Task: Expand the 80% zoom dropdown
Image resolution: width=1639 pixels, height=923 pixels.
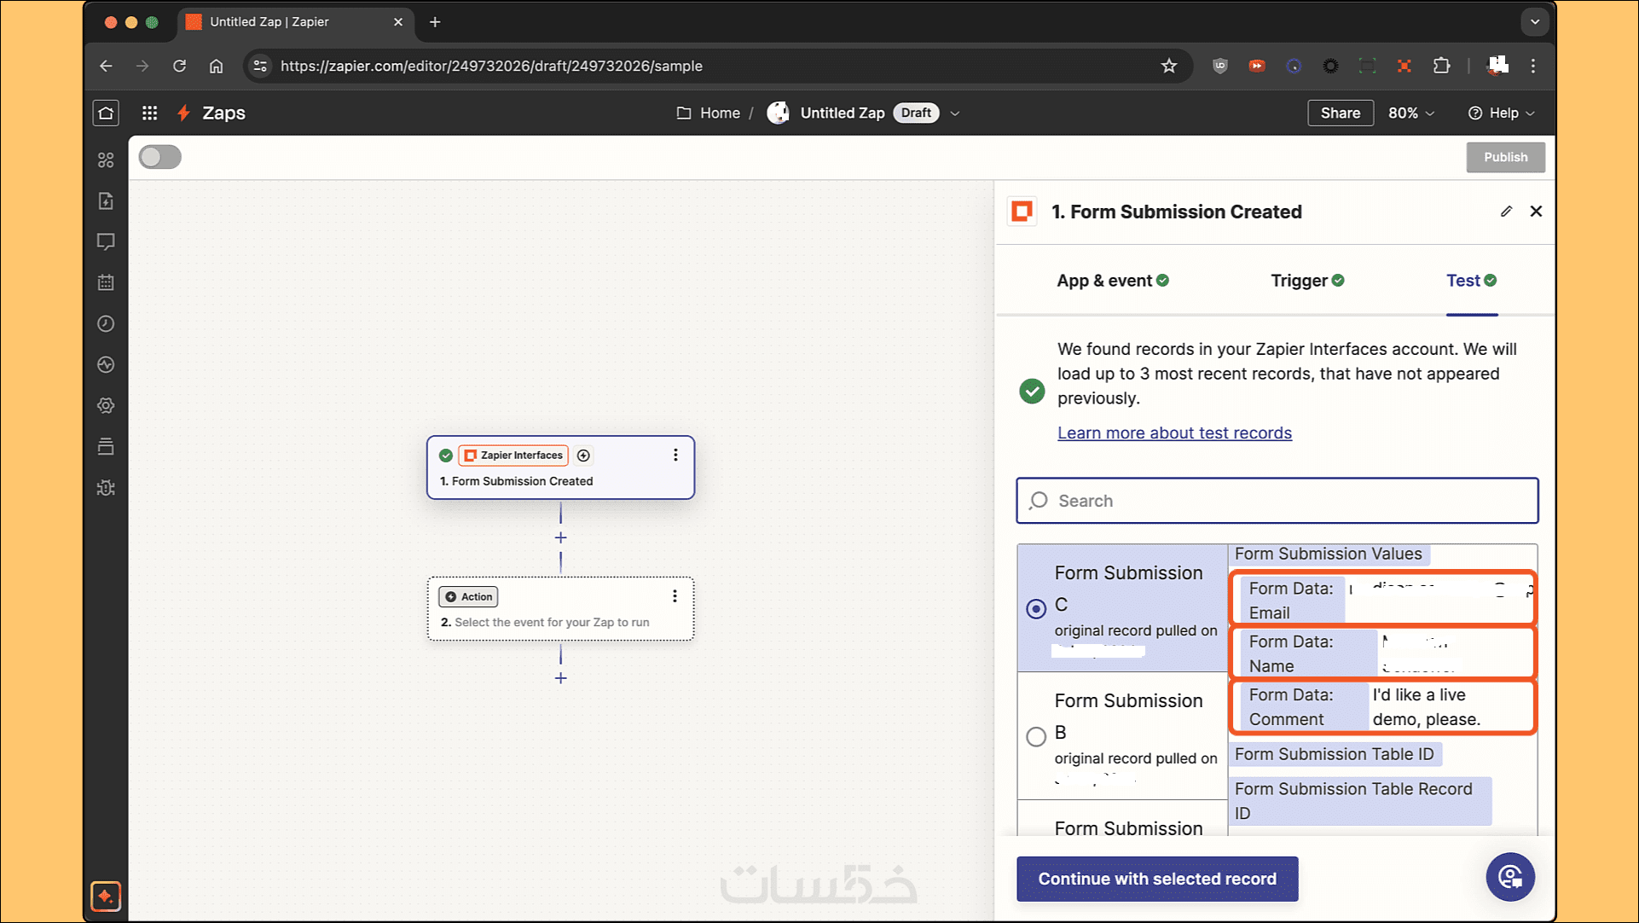Action: 1411,113
